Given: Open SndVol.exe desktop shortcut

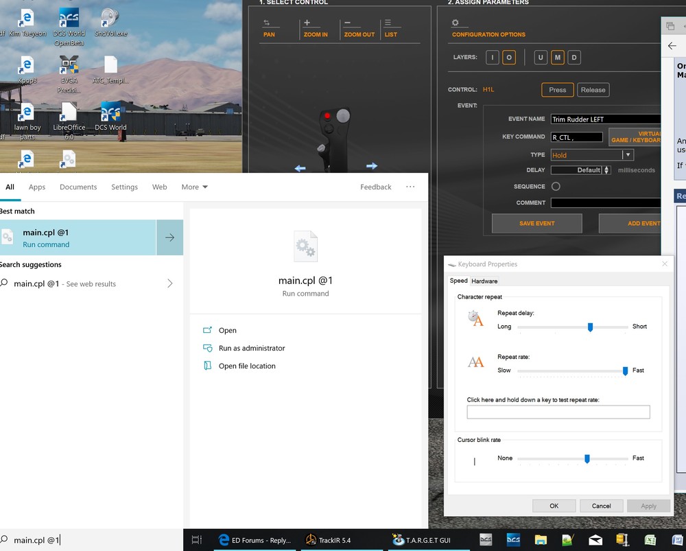Looking at the screenshot, I should [110, 23].
